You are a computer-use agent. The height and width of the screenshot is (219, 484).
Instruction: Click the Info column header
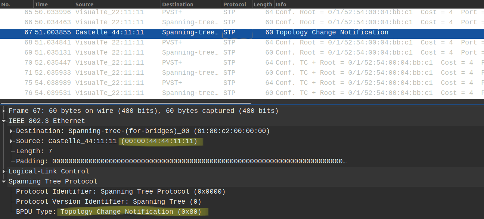click(373, 4)
